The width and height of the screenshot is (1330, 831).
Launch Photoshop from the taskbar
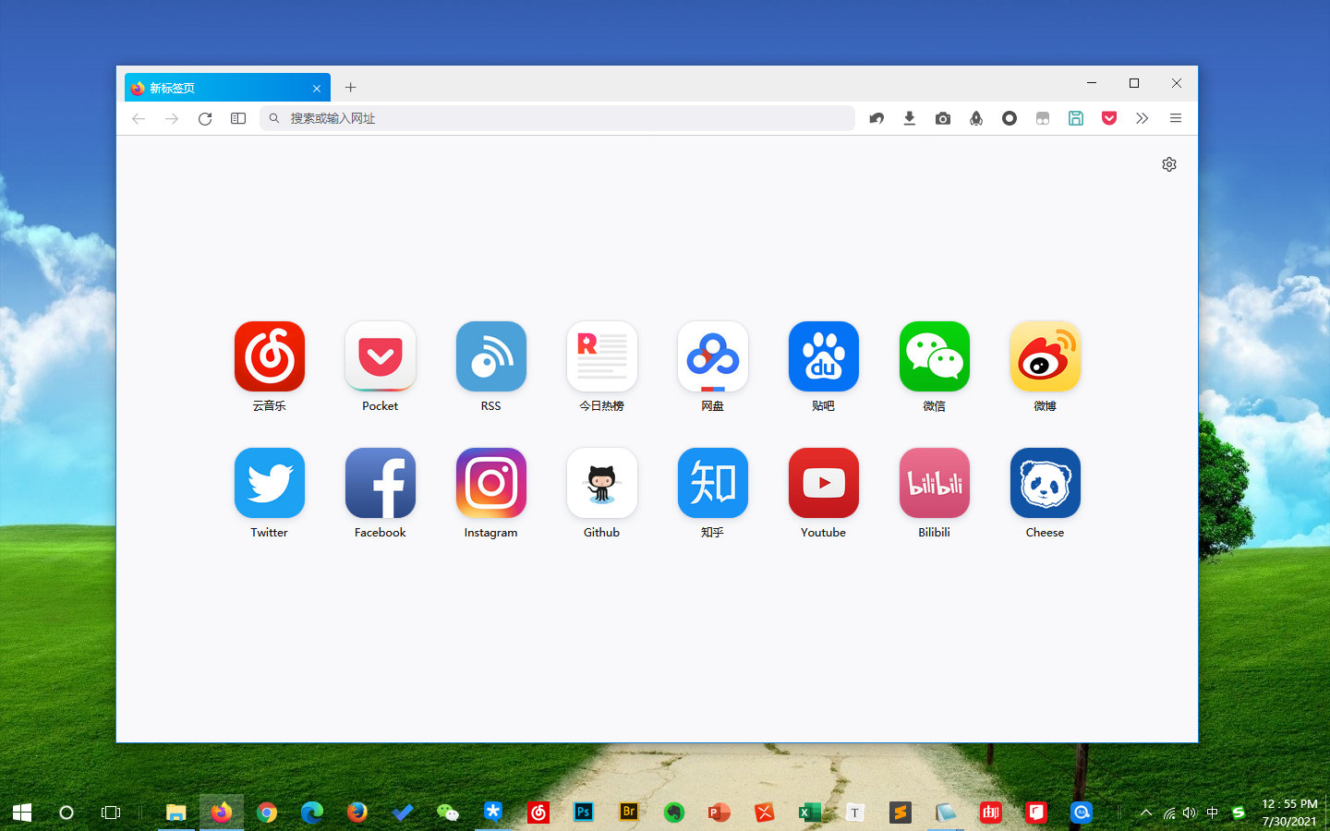584,813
